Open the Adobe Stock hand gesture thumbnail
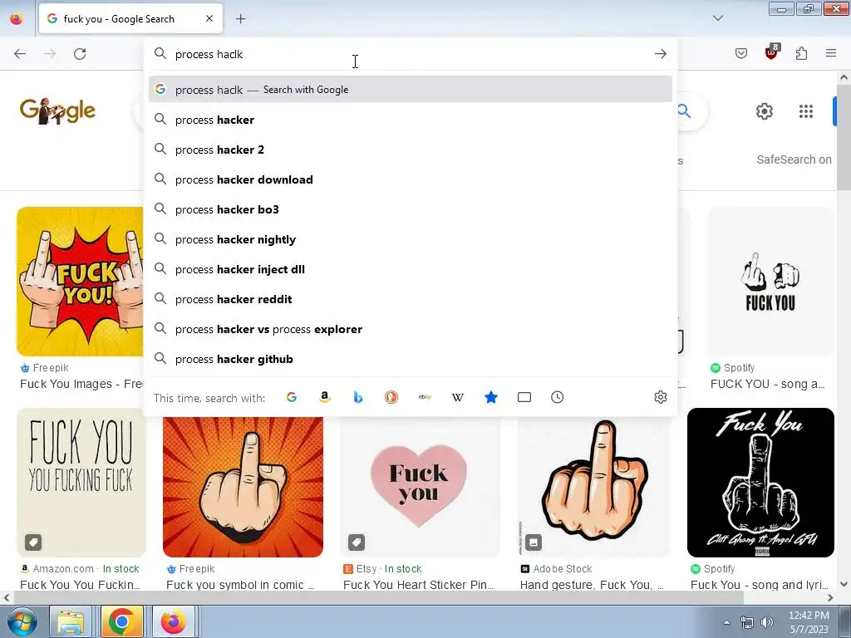Image resolution: width=851 pixels, height=638 pixels. click(x=595, y=487)
